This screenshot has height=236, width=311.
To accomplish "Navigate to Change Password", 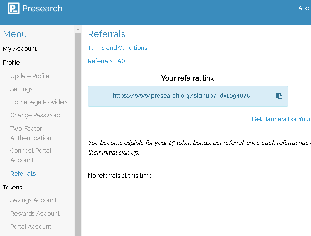I will point(35,115).
